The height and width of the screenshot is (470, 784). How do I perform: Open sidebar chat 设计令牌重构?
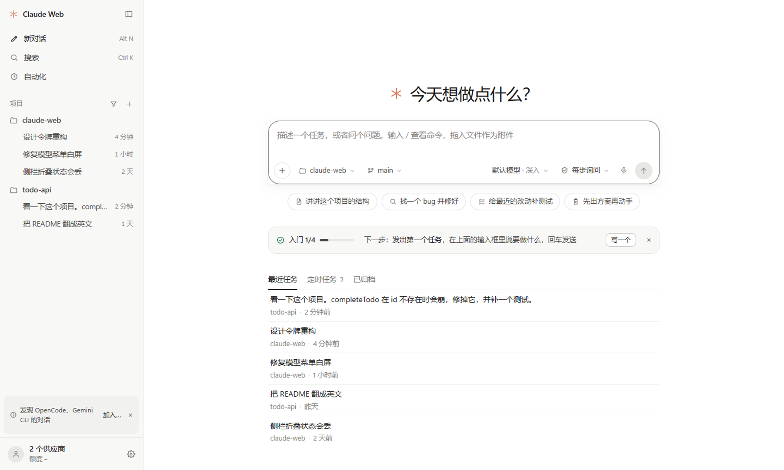pyautogui.click(x=71, y=137)
